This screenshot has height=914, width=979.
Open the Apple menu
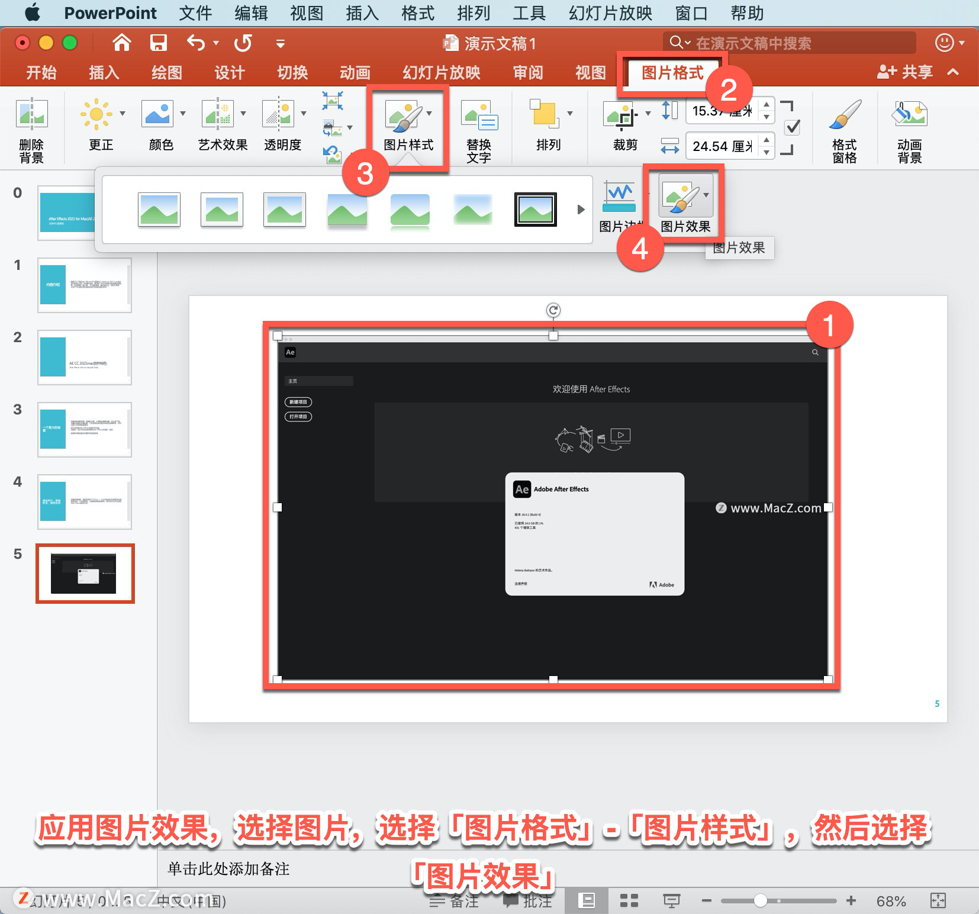click(33, 12)
